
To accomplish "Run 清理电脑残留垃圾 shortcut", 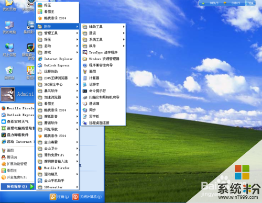I will pyautogui.click(x=17, y=128).
